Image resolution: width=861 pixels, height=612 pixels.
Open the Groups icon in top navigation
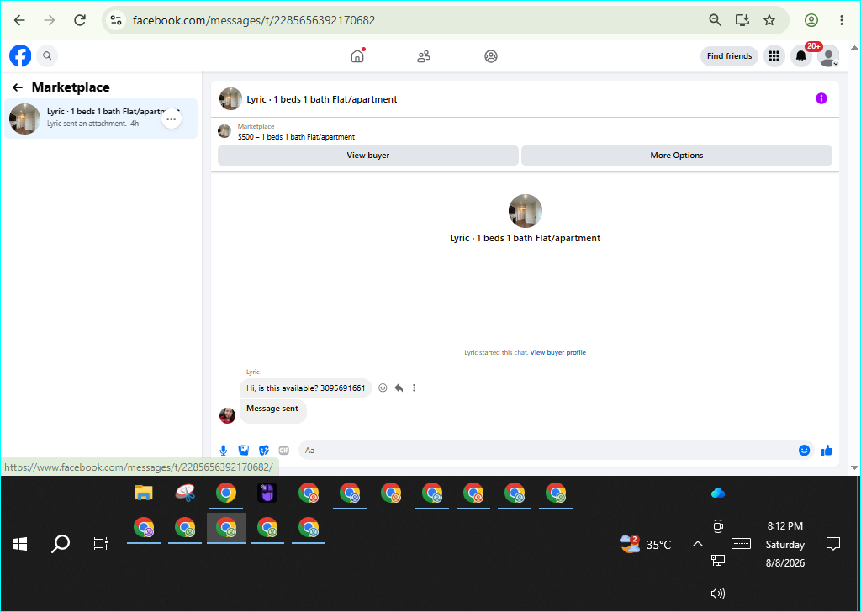click(x=491, y=56)
